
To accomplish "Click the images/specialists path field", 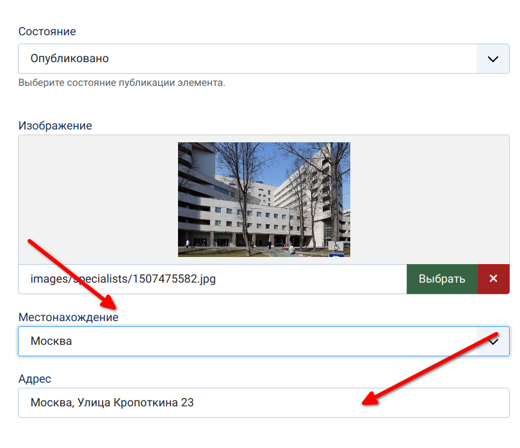I will [211, 279].
